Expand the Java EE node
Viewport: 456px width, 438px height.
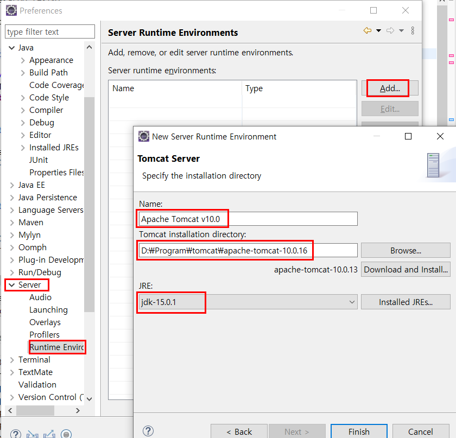[x=11, y=185]
